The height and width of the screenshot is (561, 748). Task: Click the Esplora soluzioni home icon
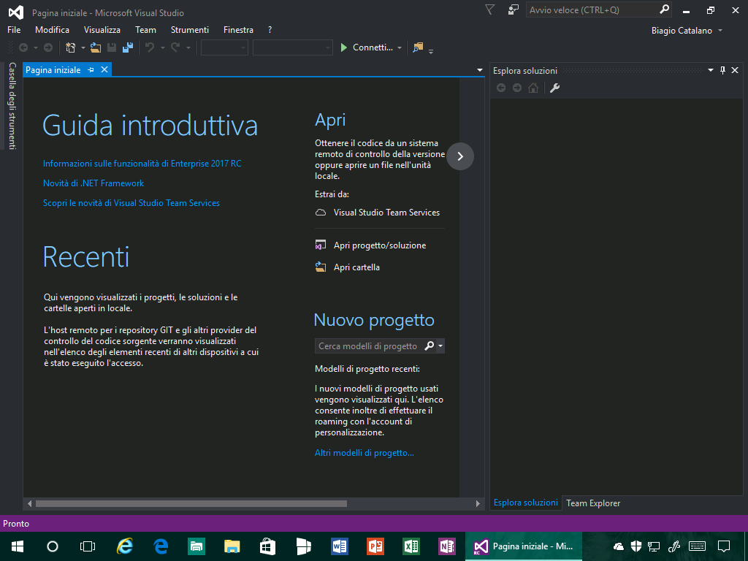coord(533,88)
